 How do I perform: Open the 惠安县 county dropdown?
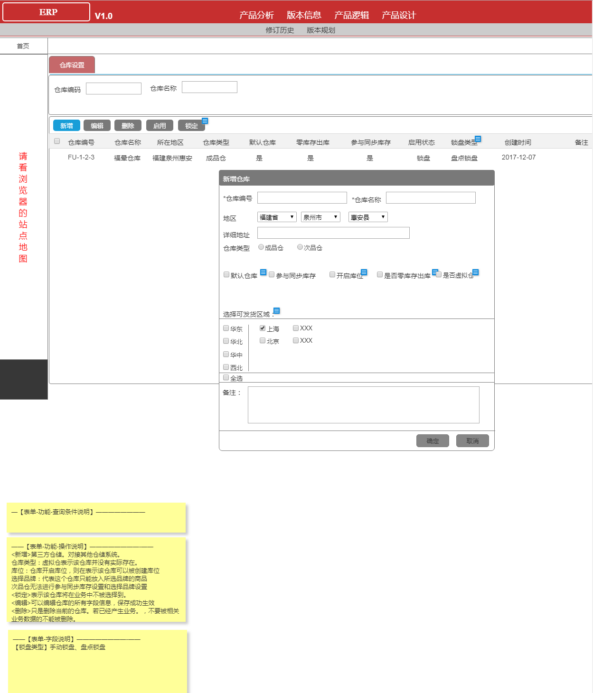tap(368, 217)
